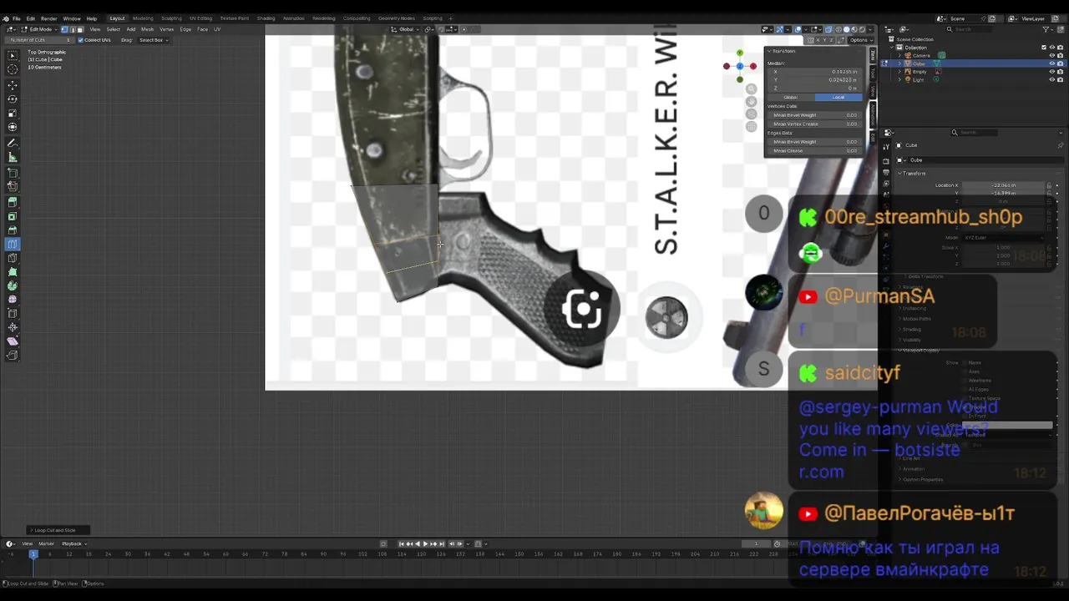Uncheck Collection exclude checkbox

[1044, 48]
